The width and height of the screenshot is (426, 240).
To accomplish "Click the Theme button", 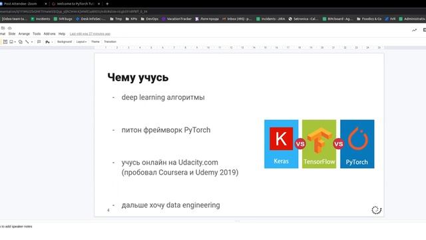I will (x=95, y=41).
